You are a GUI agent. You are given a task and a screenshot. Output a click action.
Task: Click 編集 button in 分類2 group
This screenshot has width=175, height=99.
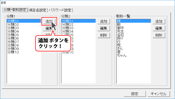[x=104, y=28]
